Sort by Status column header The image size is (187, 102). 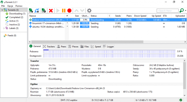[x=99, y=16]
